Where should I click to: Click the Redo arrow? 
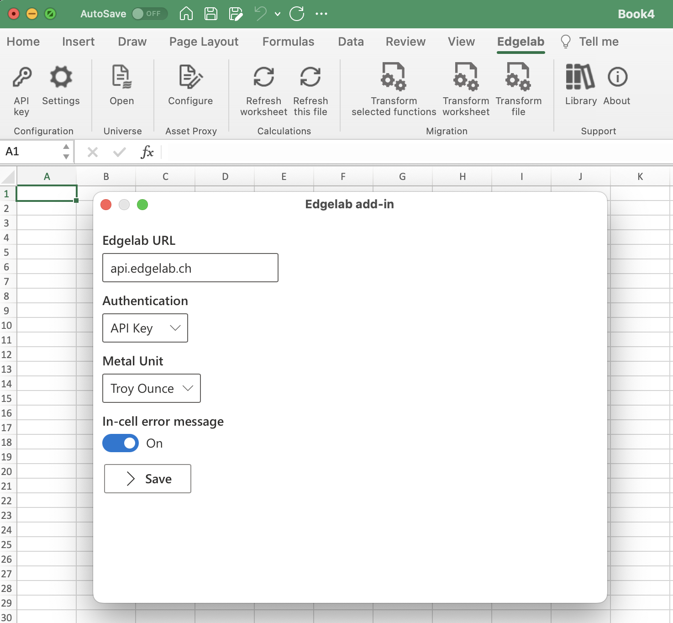click(297, 14)
